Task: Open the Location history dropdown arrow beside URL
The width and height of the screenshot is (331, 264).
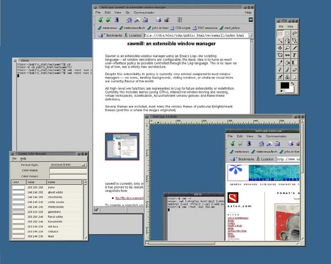Action: point(251,36)
